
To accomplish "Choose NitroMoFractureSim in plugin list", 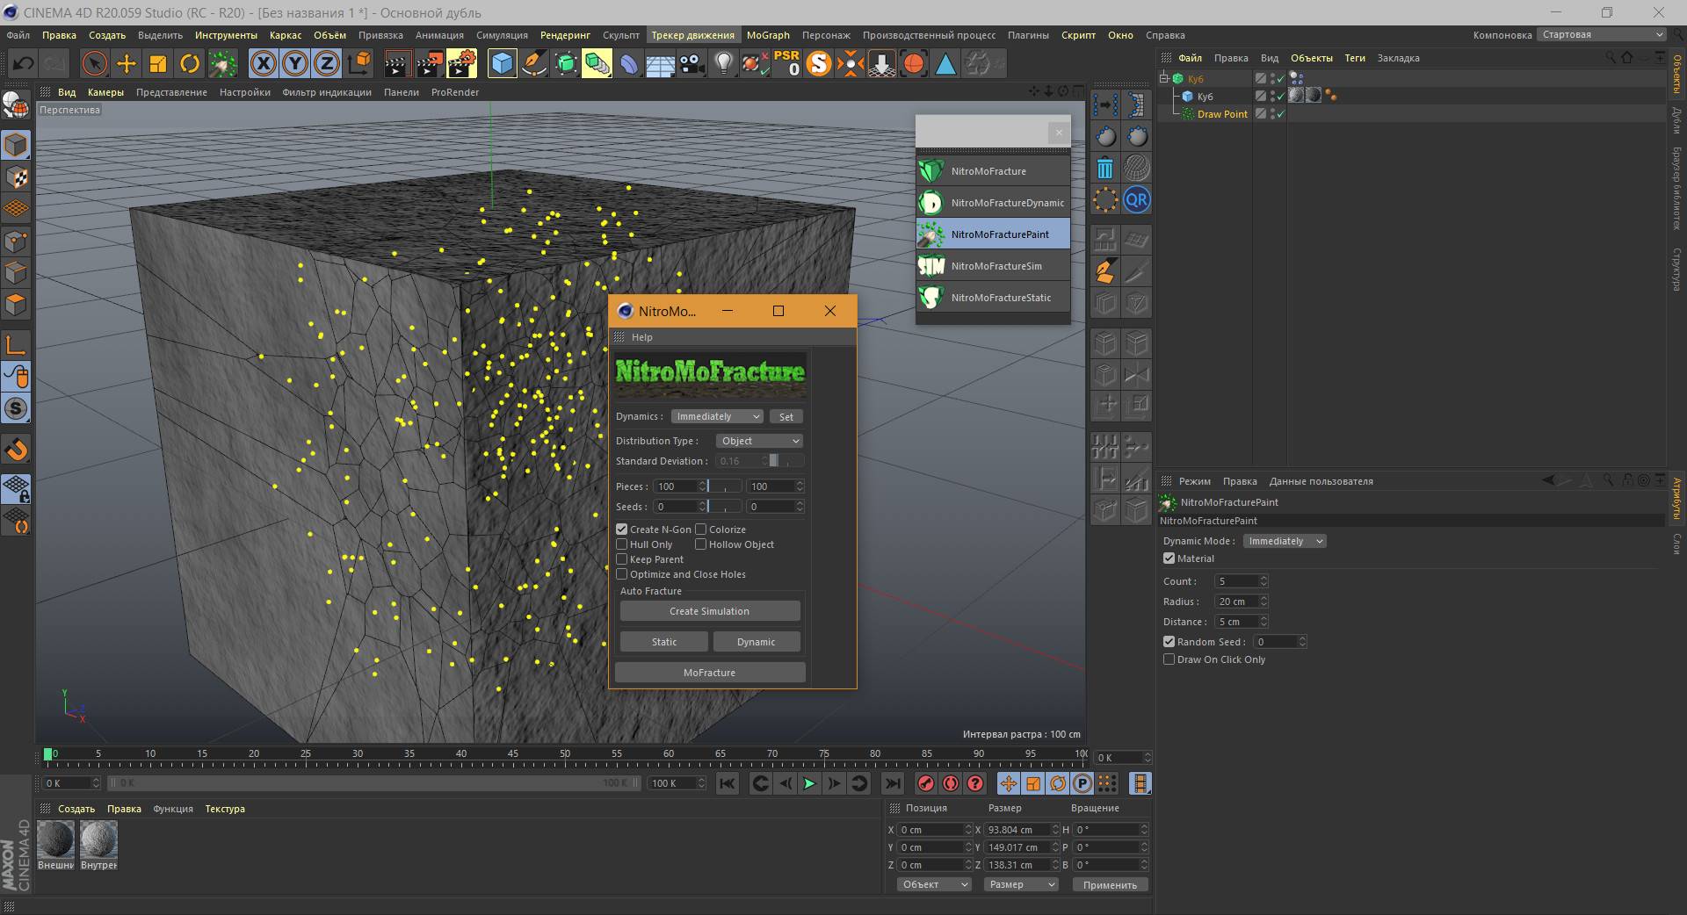I will (993, 266).
